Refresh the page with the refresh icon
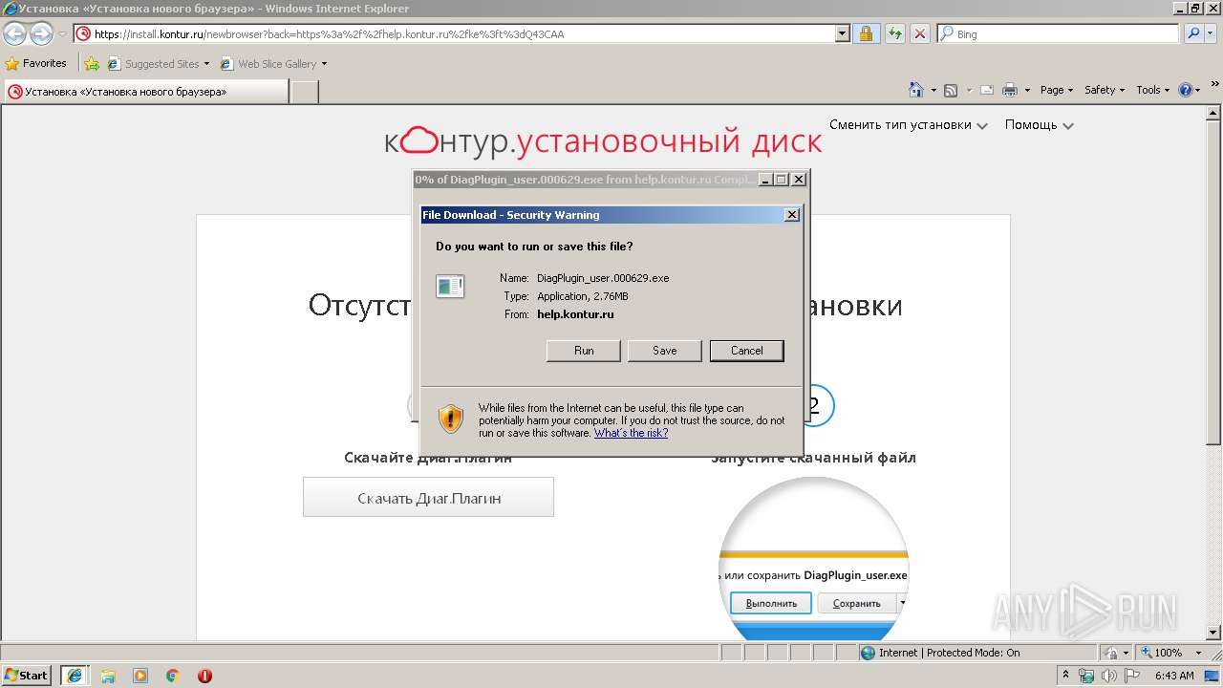1223x688 pixels. click(894, 34)
